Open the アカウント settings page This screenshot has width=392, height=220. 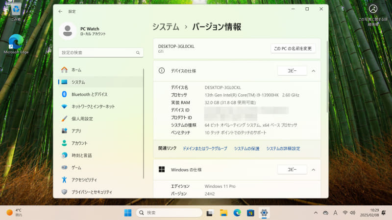coord(100,143)
